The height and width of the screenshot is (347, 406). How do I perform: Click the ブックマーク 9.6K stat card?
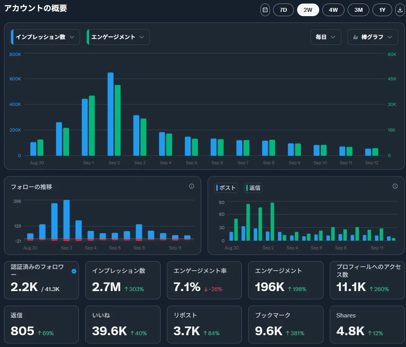point(286,325)
